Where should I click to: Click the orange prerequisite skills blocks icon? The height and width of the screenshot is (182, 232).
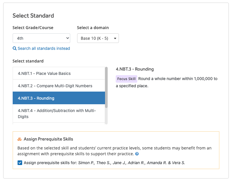click(x=20, y=139)
